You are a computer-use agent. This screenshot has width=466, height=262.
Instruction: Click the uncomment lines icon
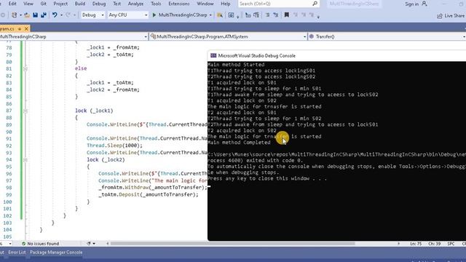pyautogui.click(x=256, y=15)
